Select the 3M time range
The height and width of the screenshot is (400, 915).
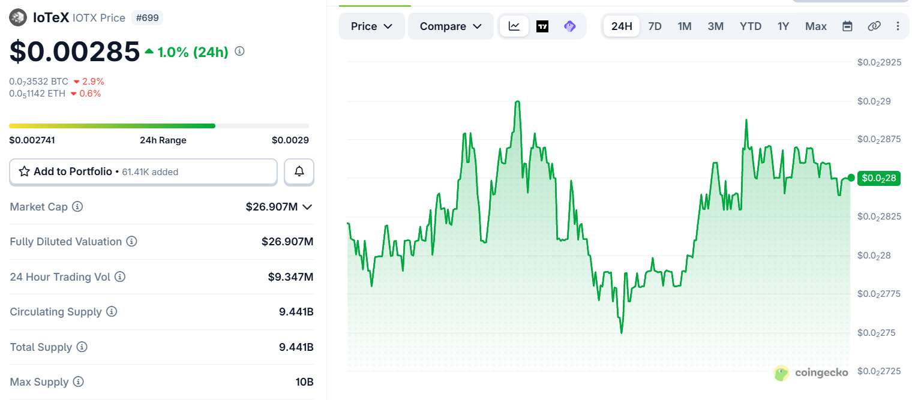(715, 26)
